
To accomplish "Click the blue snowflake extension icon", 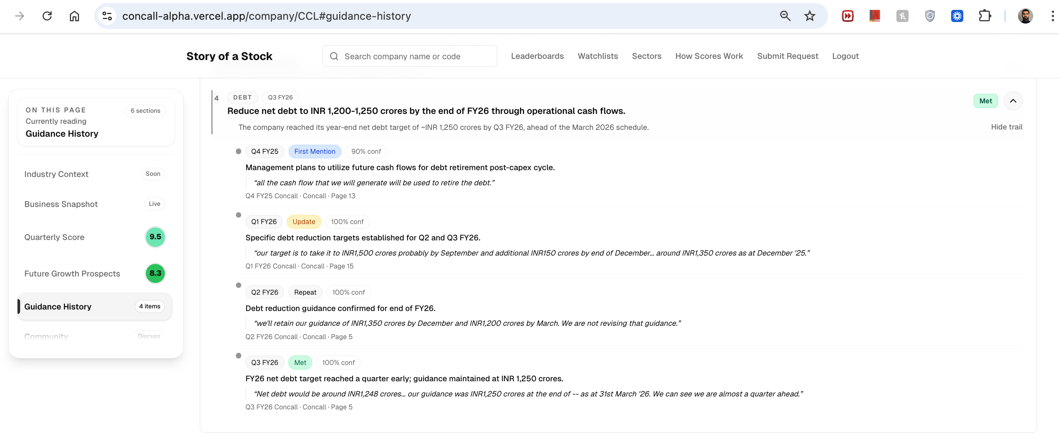I will (x=957, y=16).
